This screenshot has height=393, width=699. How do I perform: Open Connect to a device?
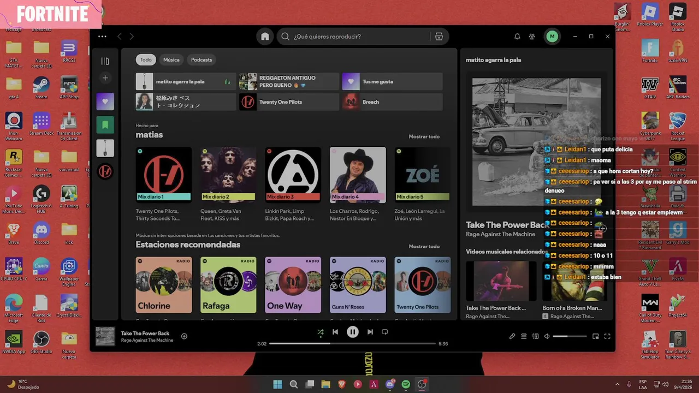[536, 336]
